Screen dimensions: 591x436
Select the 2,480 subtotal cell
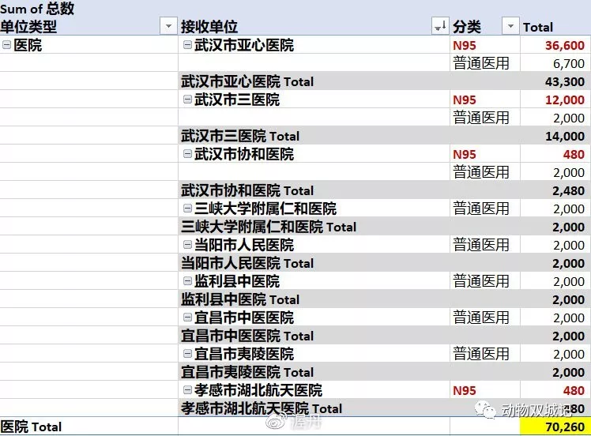pyautogui.click(x=555, y=190)
